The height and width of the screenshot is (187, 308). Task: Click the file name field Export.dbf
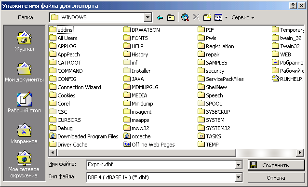point(161,165)
